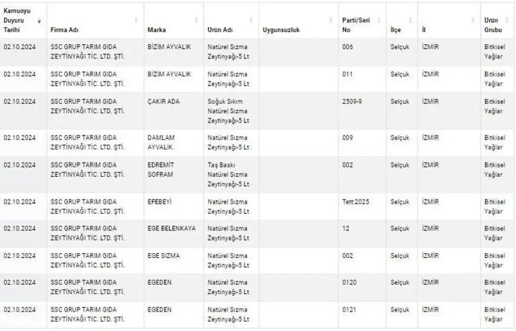
Task: Click Soğuk Sıkım Natürel Sızma product cell
Action: point(228,111)
